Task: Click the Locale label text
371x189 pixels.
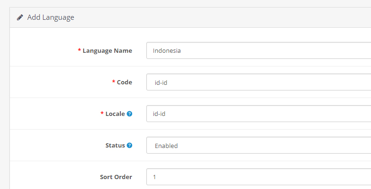Action: 115,114
